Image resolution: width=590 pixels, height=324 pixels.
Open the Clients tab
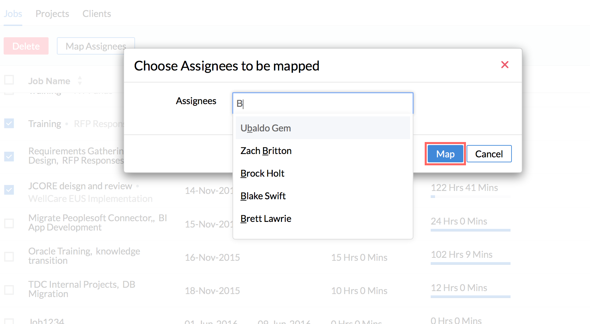pos(96,14)
